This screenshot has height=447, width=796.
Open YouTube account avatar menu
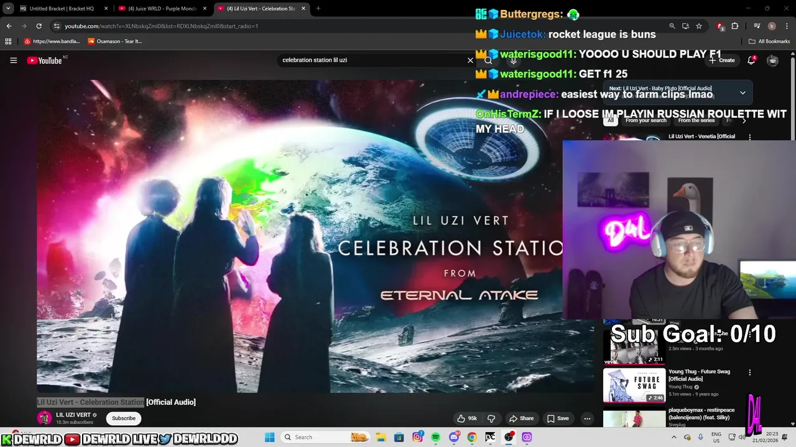pyautogui.click(x=772, y=60)
